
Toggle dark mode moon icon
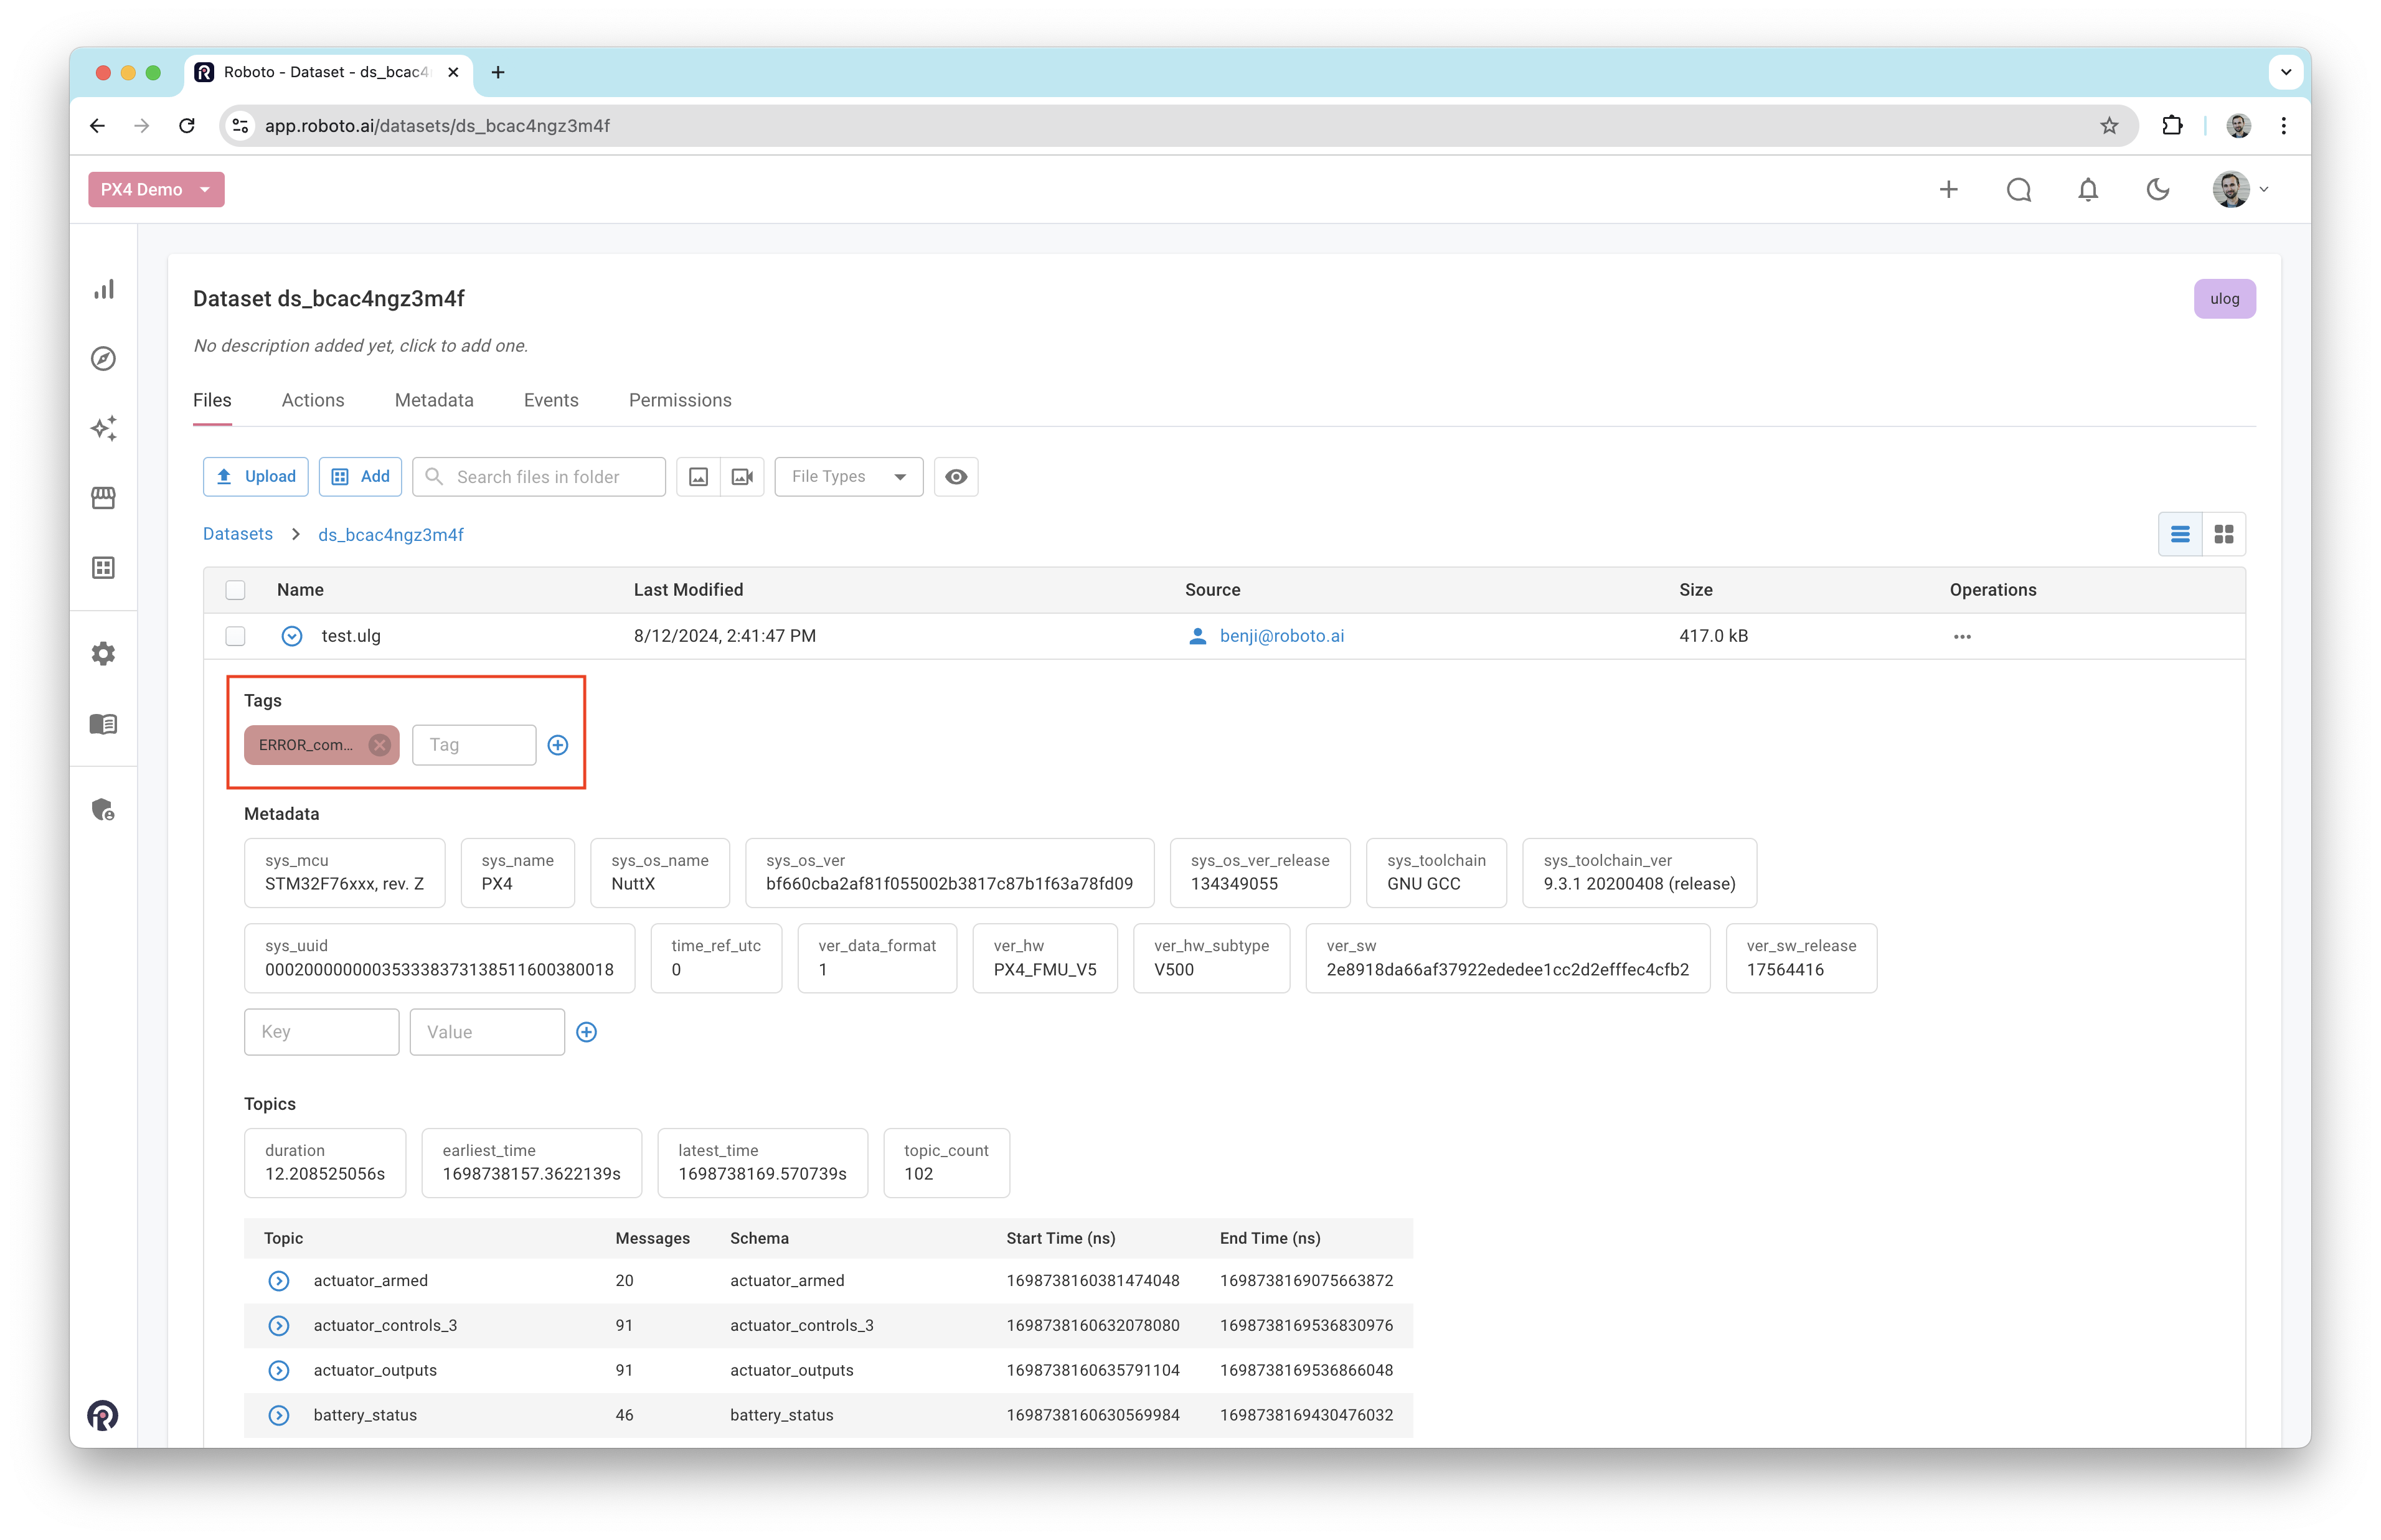tap(2158, 190)
